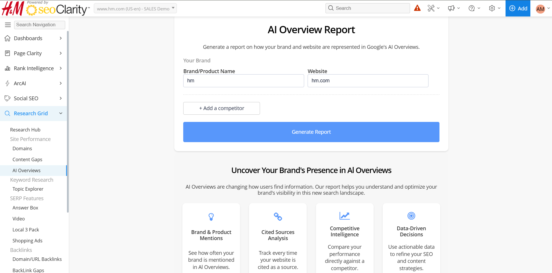Toggle the hamburger navigation menu icon
This screenshot has height=273, width=552.
point(8,25)
